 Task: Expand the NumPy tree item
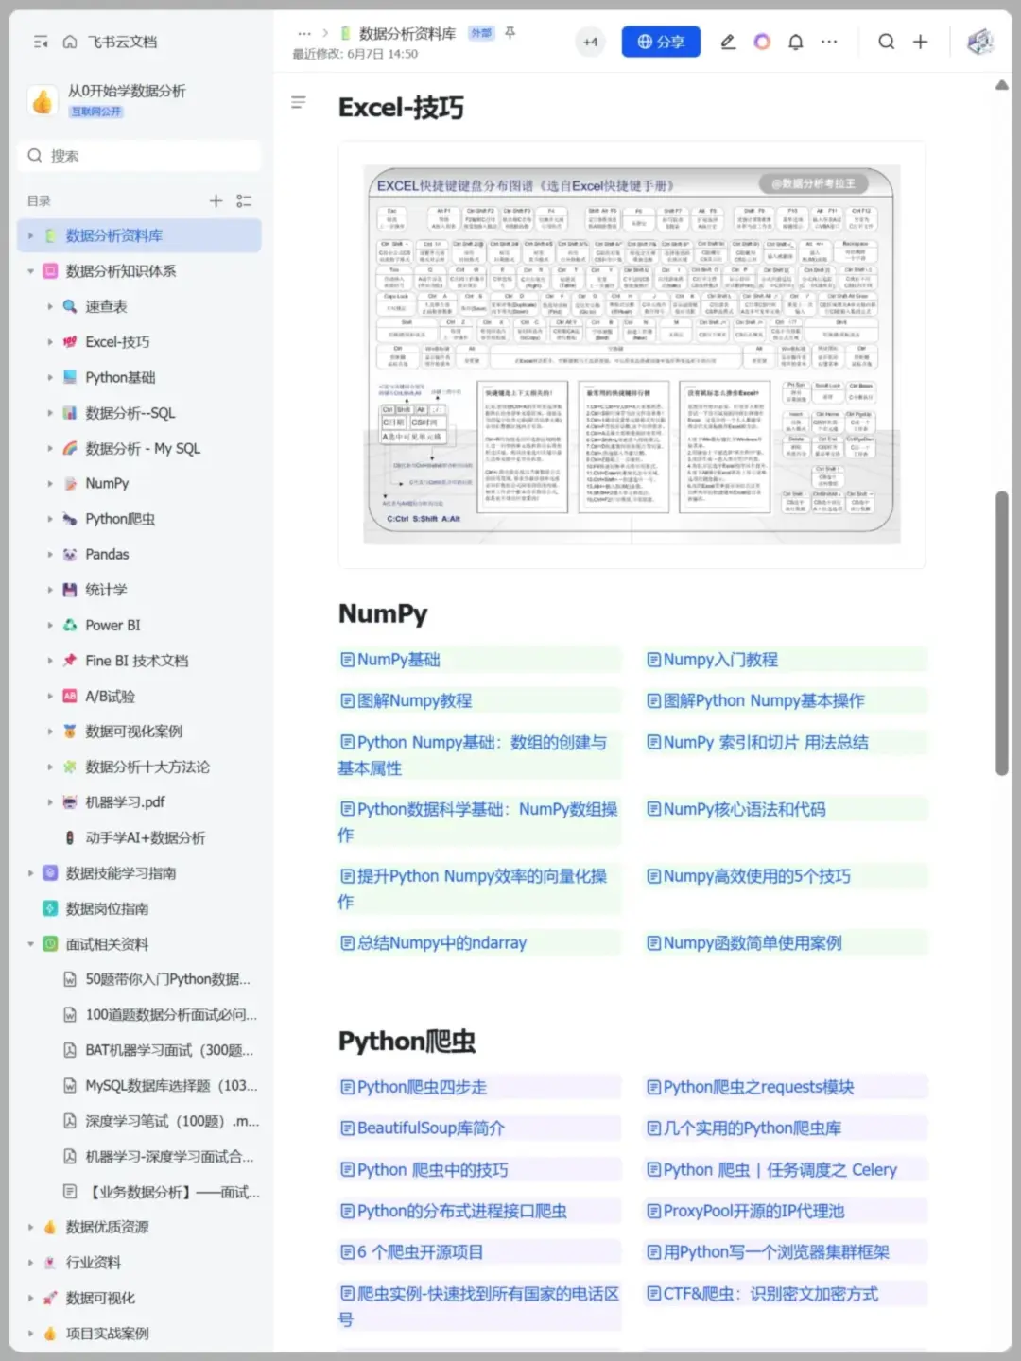point(50,483)
